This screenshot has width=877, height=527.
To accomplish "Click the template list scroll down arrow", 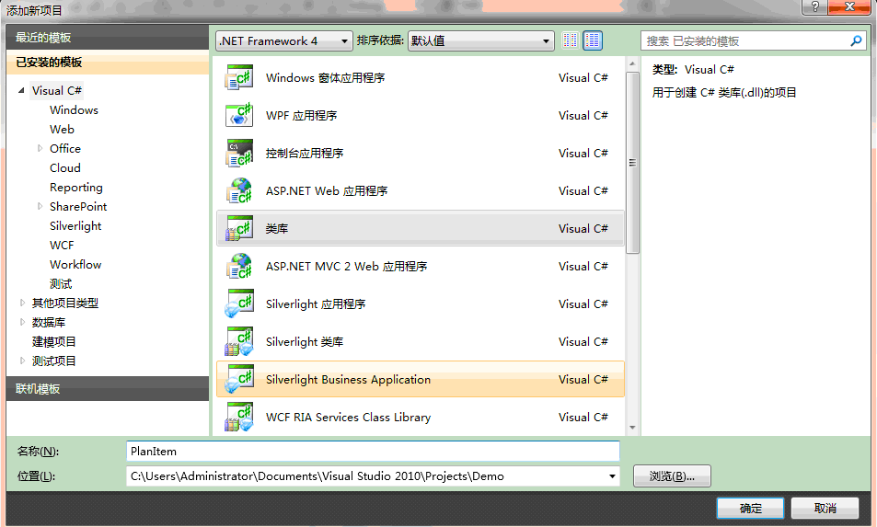I will click(632, 428).
